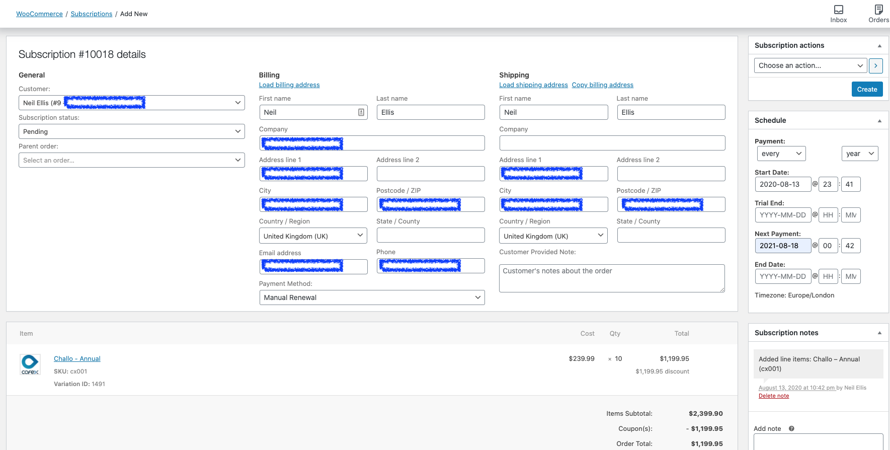
Task: Click Billing First name field
Action: [313, 112]
